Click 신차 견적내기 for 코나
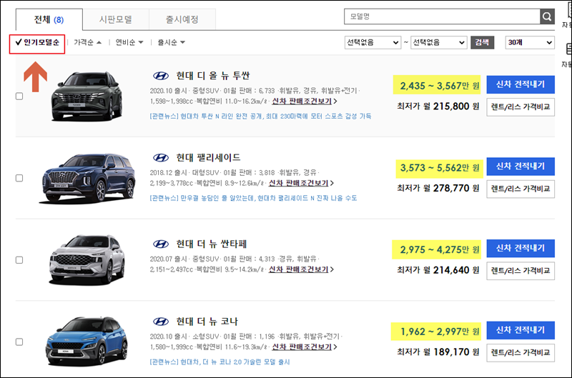Viewport: 572px width, 378px height. [521, 330]
